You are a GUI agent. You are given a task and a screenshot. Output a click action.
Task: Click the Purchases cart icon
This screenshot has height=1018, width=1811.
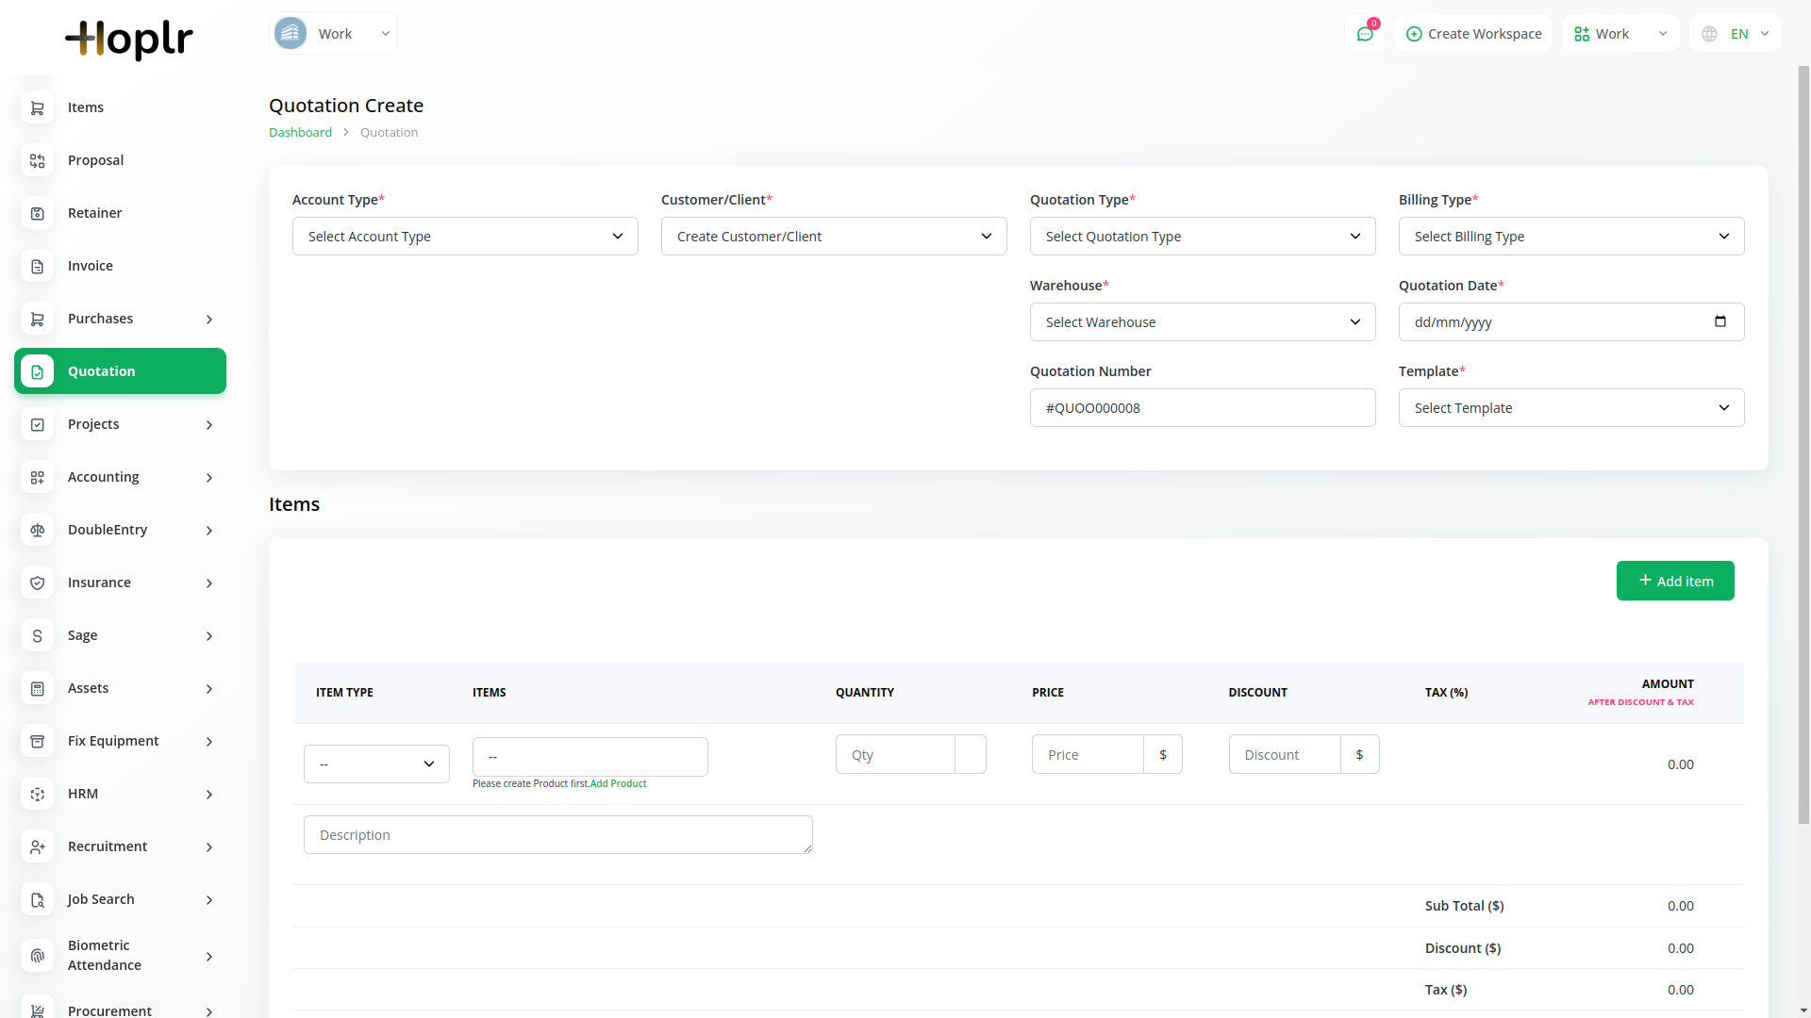pos(37,319)
